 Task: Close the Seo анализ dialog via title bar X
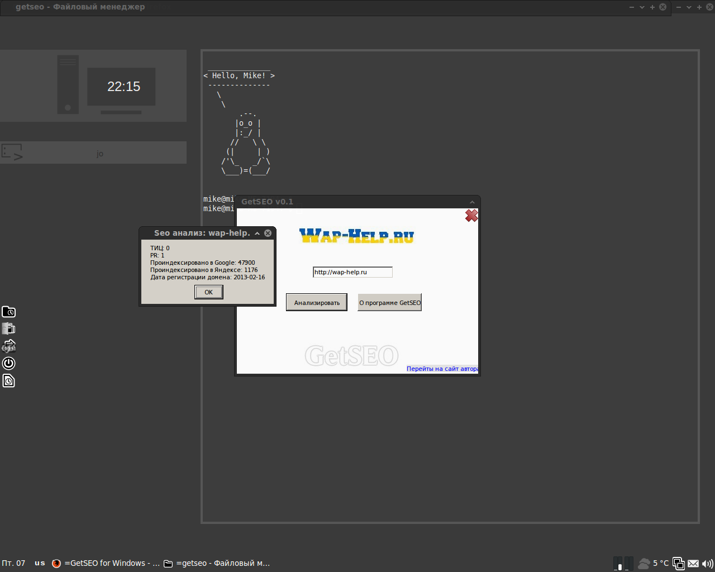[268, 233]
